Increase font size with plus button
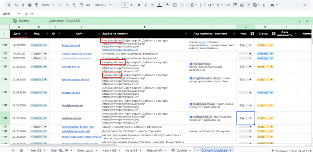 (131, 5)
